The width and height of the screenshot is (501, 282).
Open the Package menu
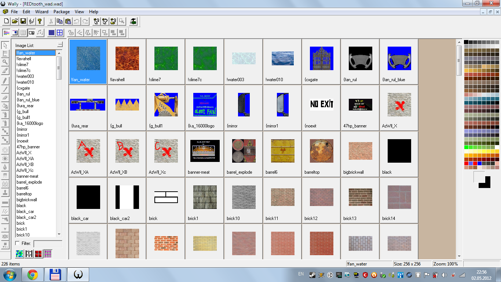click(61, 12)
